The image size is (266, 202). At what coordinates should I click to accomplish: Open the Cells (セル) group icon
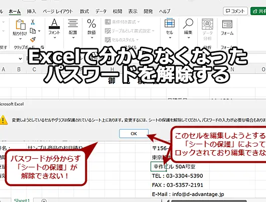point(170,23)
